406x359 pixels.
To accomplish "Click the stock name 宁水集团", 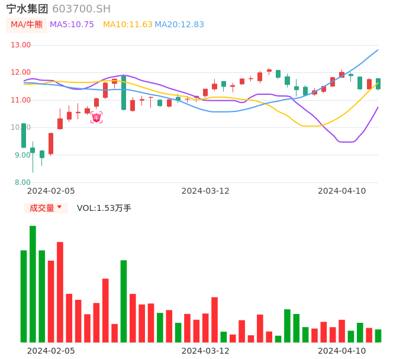I will click(27, 9).
